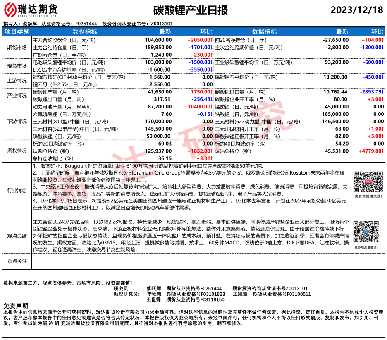
Task: Select the 期权情况 row category
Action: (x=17, y=151)
